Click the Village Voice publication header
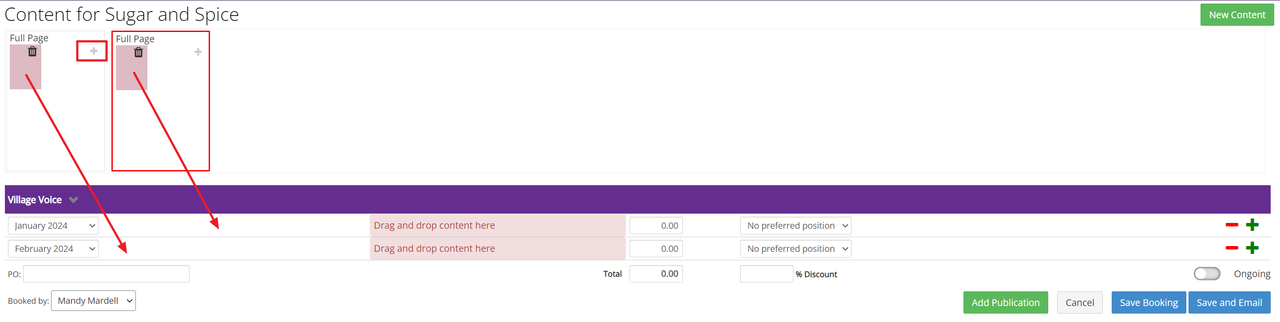This screenshot has width=1280, height=322. click(x=637, y=200)
